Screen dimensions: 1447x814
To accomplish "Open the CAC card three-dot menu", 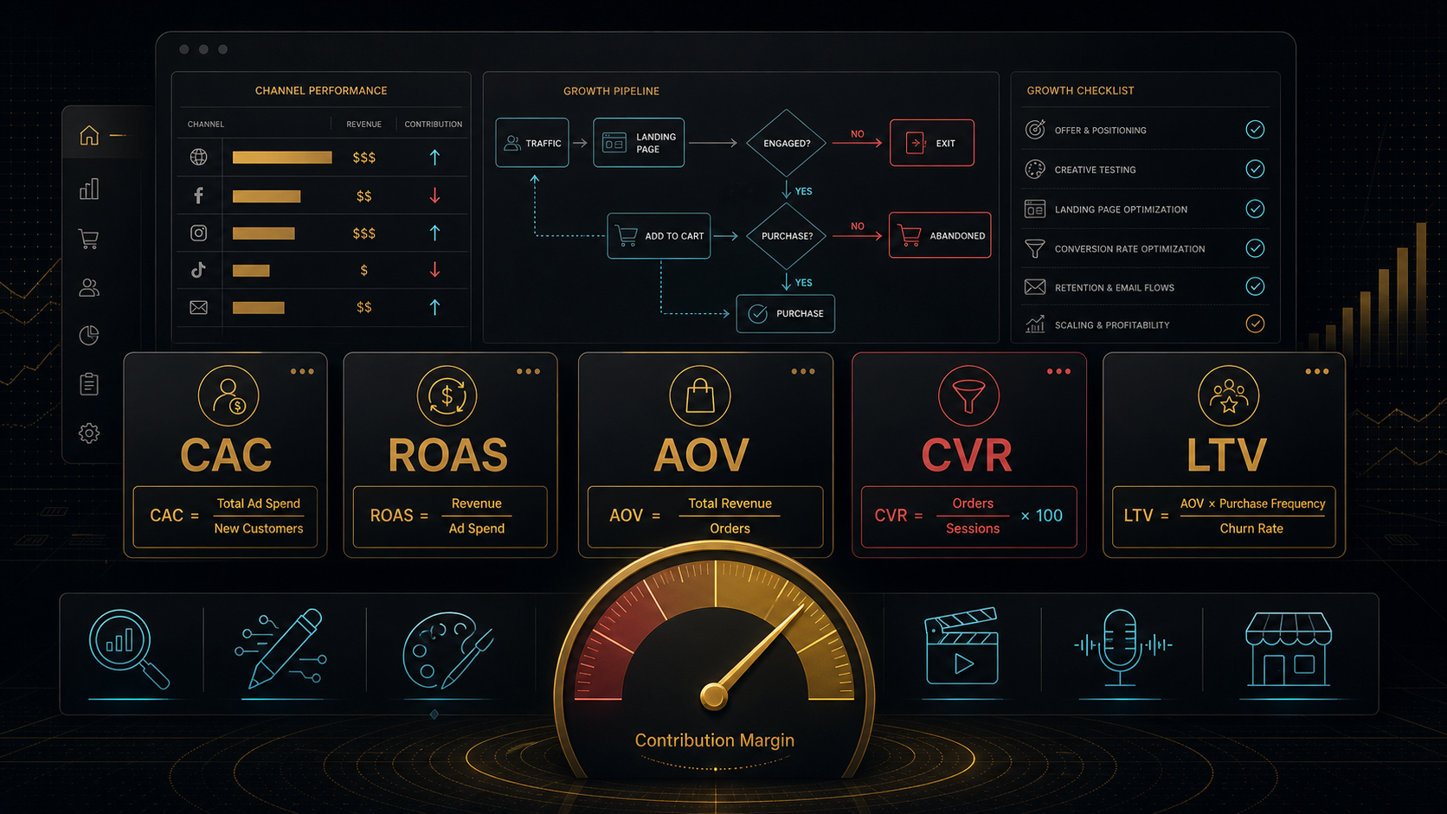I will [302, 371].
